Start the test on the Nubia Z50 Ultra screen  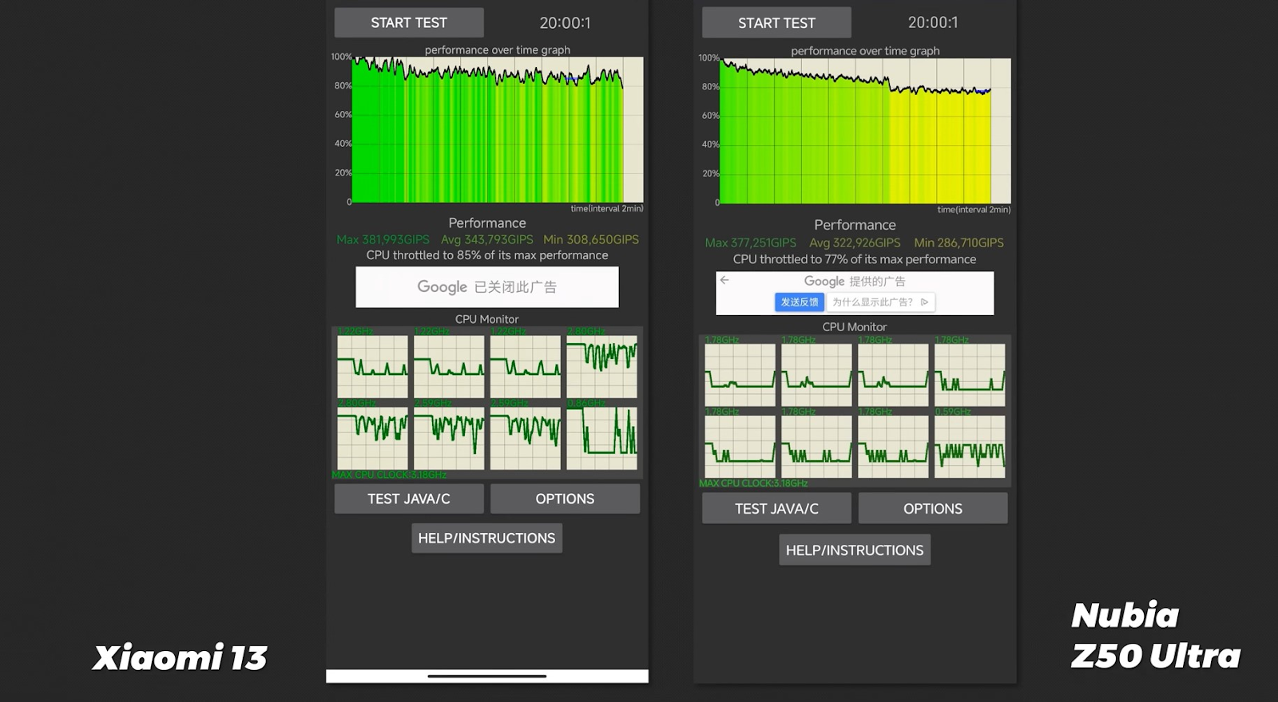click(x=776, y=23)
